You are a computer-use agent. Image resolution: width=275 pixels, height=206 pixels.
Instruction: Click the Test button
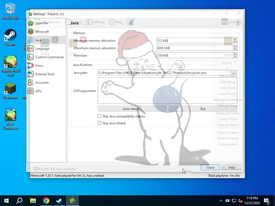pyautogui.click(x=203, y=109)
